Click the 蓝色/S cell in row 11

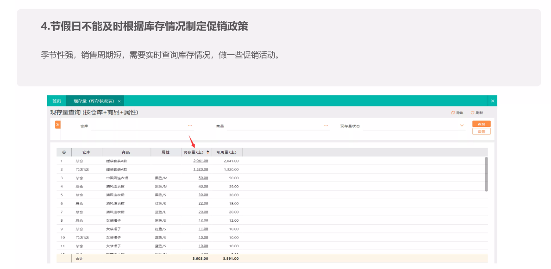(x=161, y=246)
